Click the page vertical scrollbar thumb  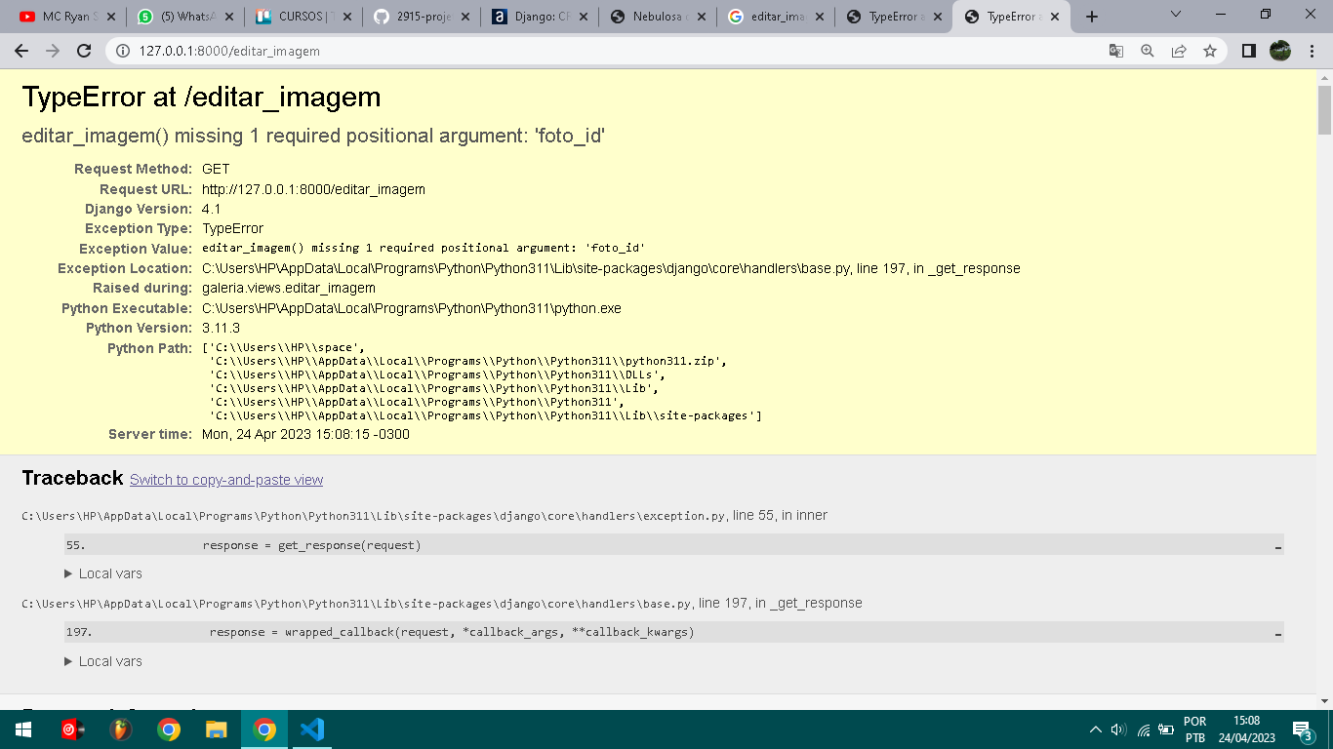[1324, 110]
